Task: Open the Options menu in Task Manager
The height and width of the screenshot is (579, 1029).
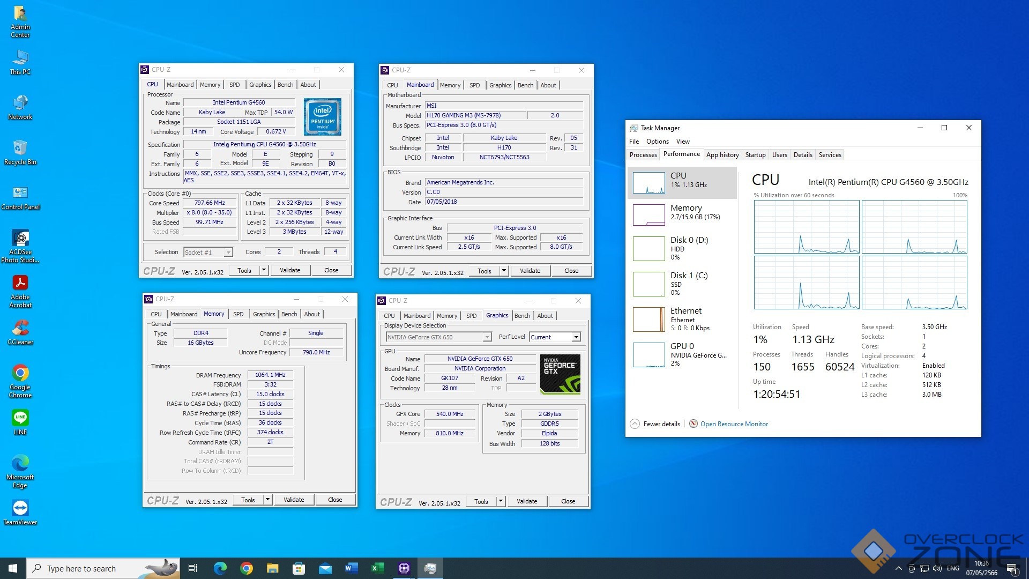Action: click(657, 142)
